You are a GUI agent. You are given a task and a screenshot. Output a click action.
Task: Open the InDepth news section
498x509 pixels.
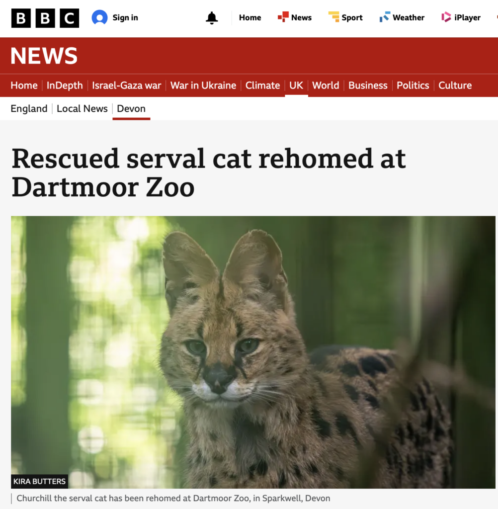click(65, 85)
